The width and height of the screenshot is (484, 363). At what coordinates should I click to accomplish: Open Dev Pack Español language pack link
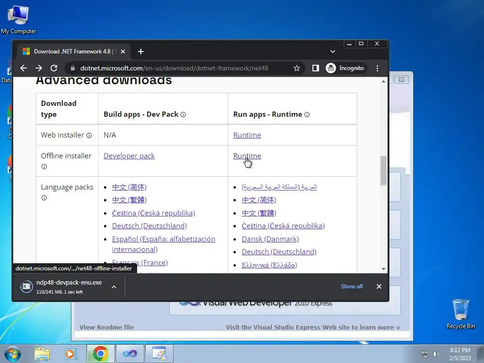point(164,244)
